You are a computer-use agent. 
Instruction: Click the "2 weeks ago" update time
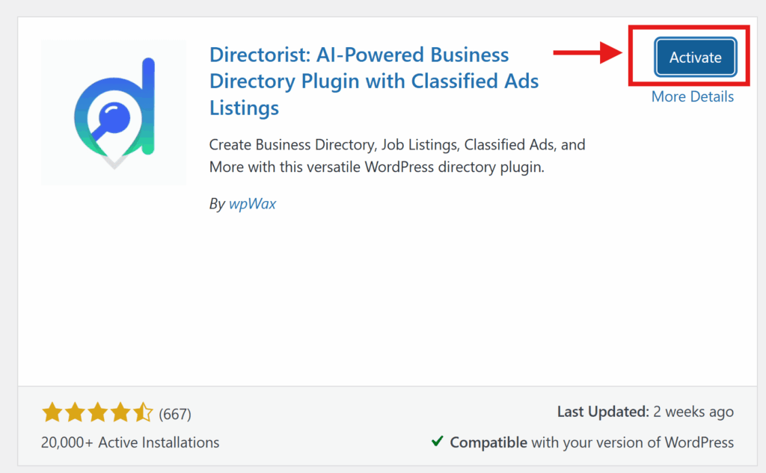click(x=693, y=412)
